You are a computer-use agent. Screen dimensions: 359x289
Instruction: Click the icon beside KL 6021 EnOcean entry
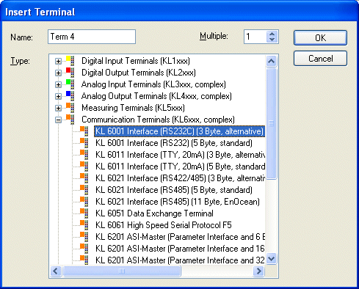point(84,201)
